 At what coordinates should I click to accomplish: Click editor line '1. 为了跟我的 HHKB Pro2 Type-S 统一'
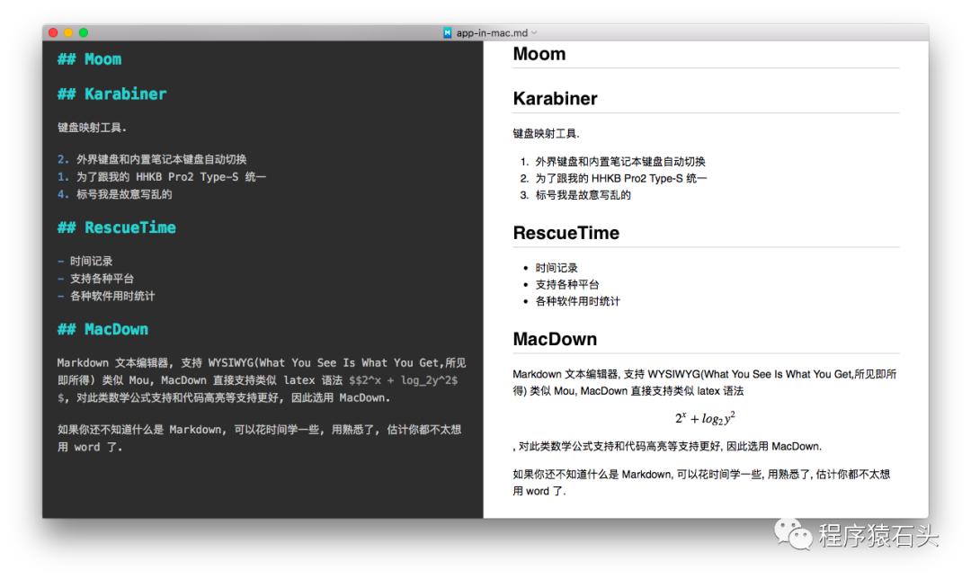162,176
